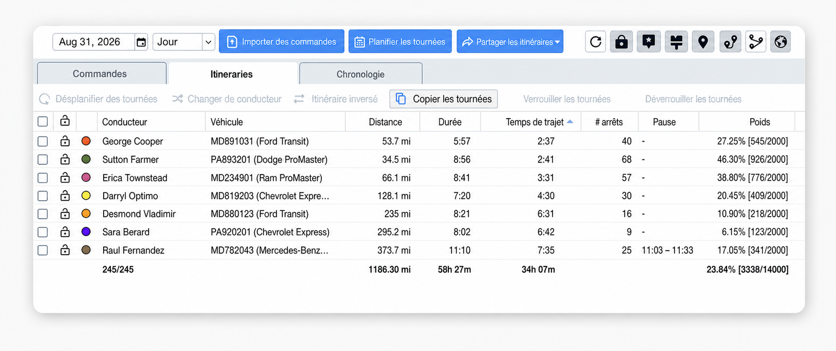Screen dimensions: 836x351
Task: Click the signpost icon in toolbar
Action: point(676,42)
